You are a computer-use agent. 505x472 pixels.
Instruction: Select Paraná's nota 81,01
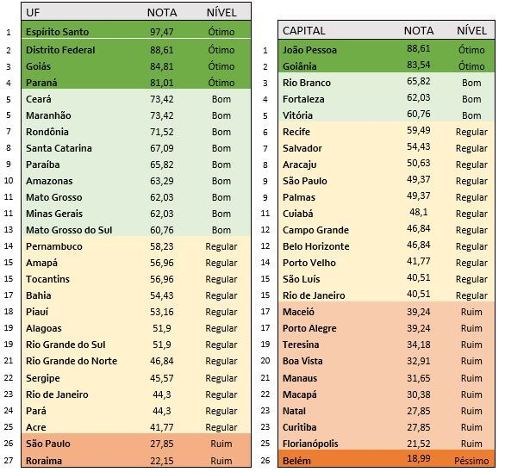click(x=162, y=83)
